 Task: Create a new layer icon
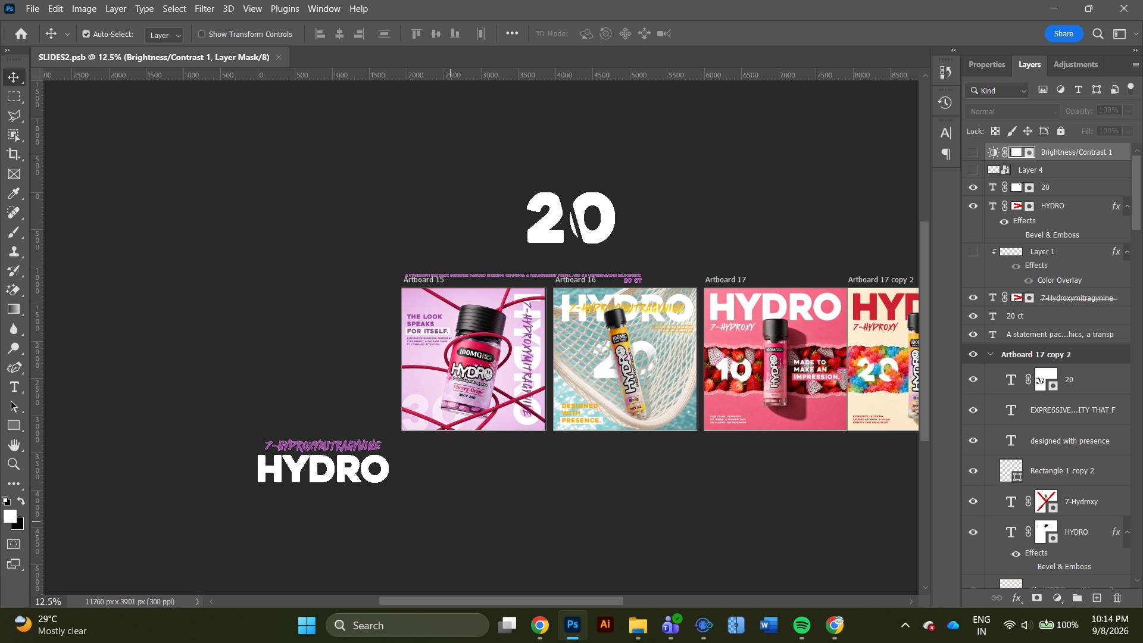pos(1097,598)
